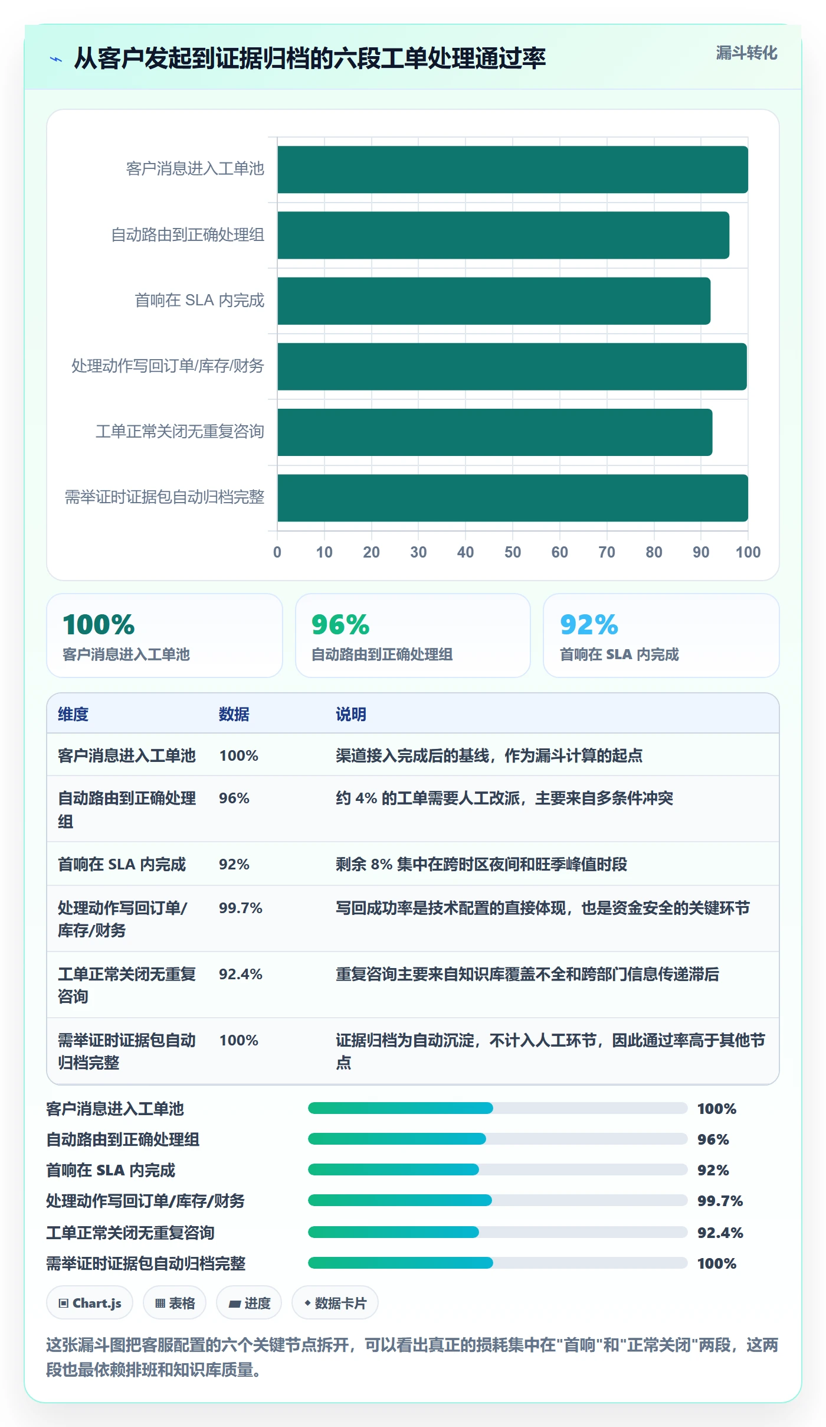826x1427 pixels.
Task: Click the 维度 table column header
Action: [x=73, y=714]
